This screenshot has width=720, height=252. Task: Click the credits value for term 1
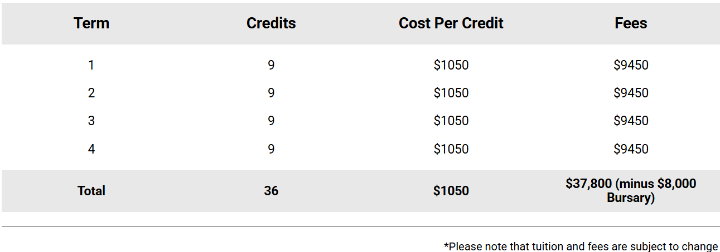coord(271,65)
